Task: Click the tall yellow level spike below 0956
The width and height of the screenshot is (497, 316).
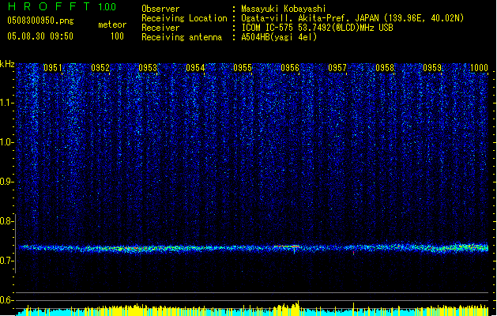Action: (298, 308)
